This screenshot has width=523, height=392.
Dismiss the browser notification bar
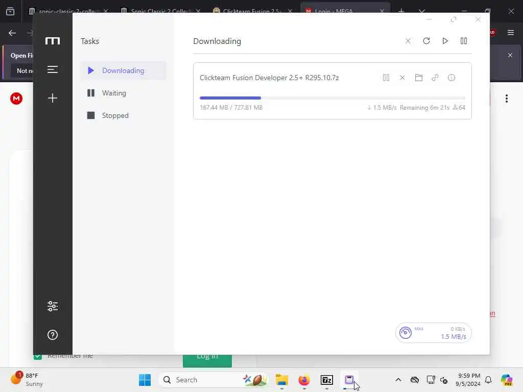(x=510, y=55)
